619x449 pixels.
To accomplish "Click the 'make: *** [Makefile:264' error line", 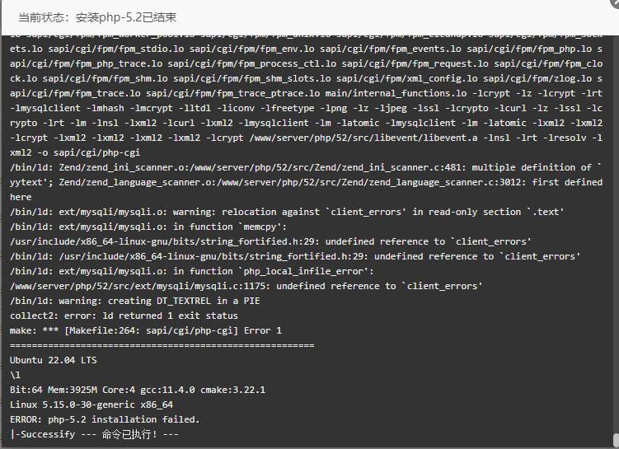I will pos(146,330).
